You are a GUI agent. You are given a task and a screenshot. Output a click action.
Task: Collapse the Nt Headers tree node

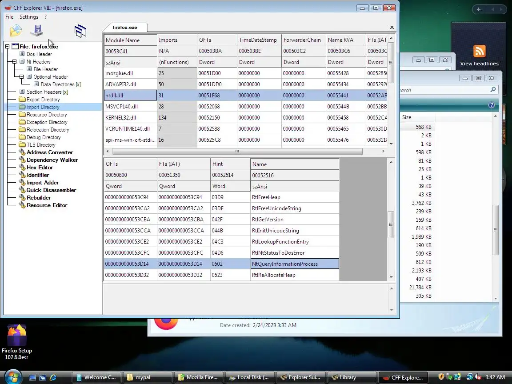coord(14,61)
